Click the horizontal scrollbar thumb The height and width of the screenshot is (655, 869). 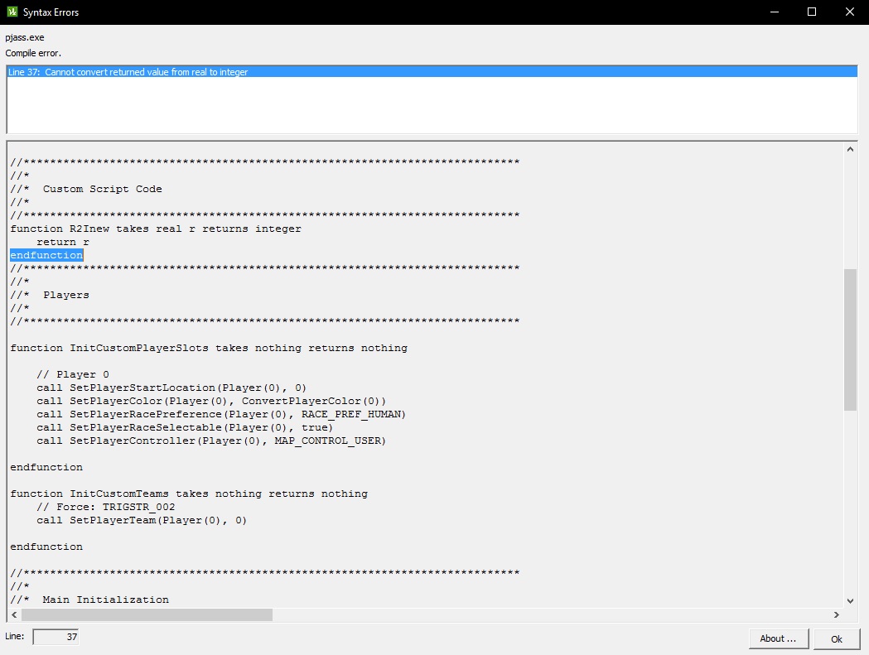(147, 614)
